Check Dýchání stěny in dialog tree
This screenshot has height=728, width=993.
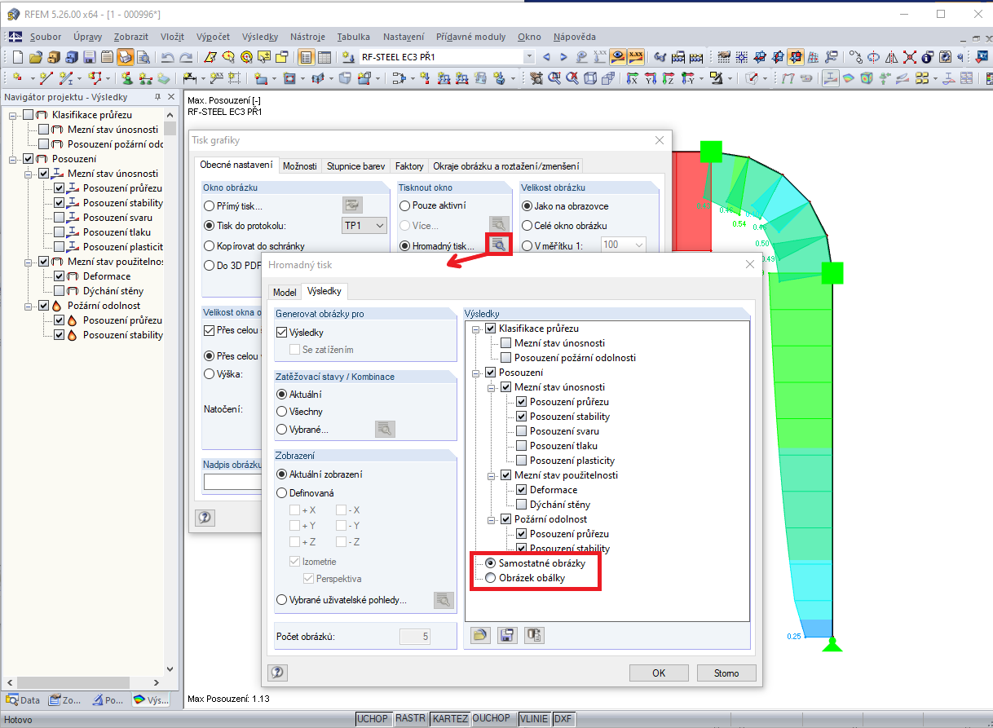[x=522, y=505]
